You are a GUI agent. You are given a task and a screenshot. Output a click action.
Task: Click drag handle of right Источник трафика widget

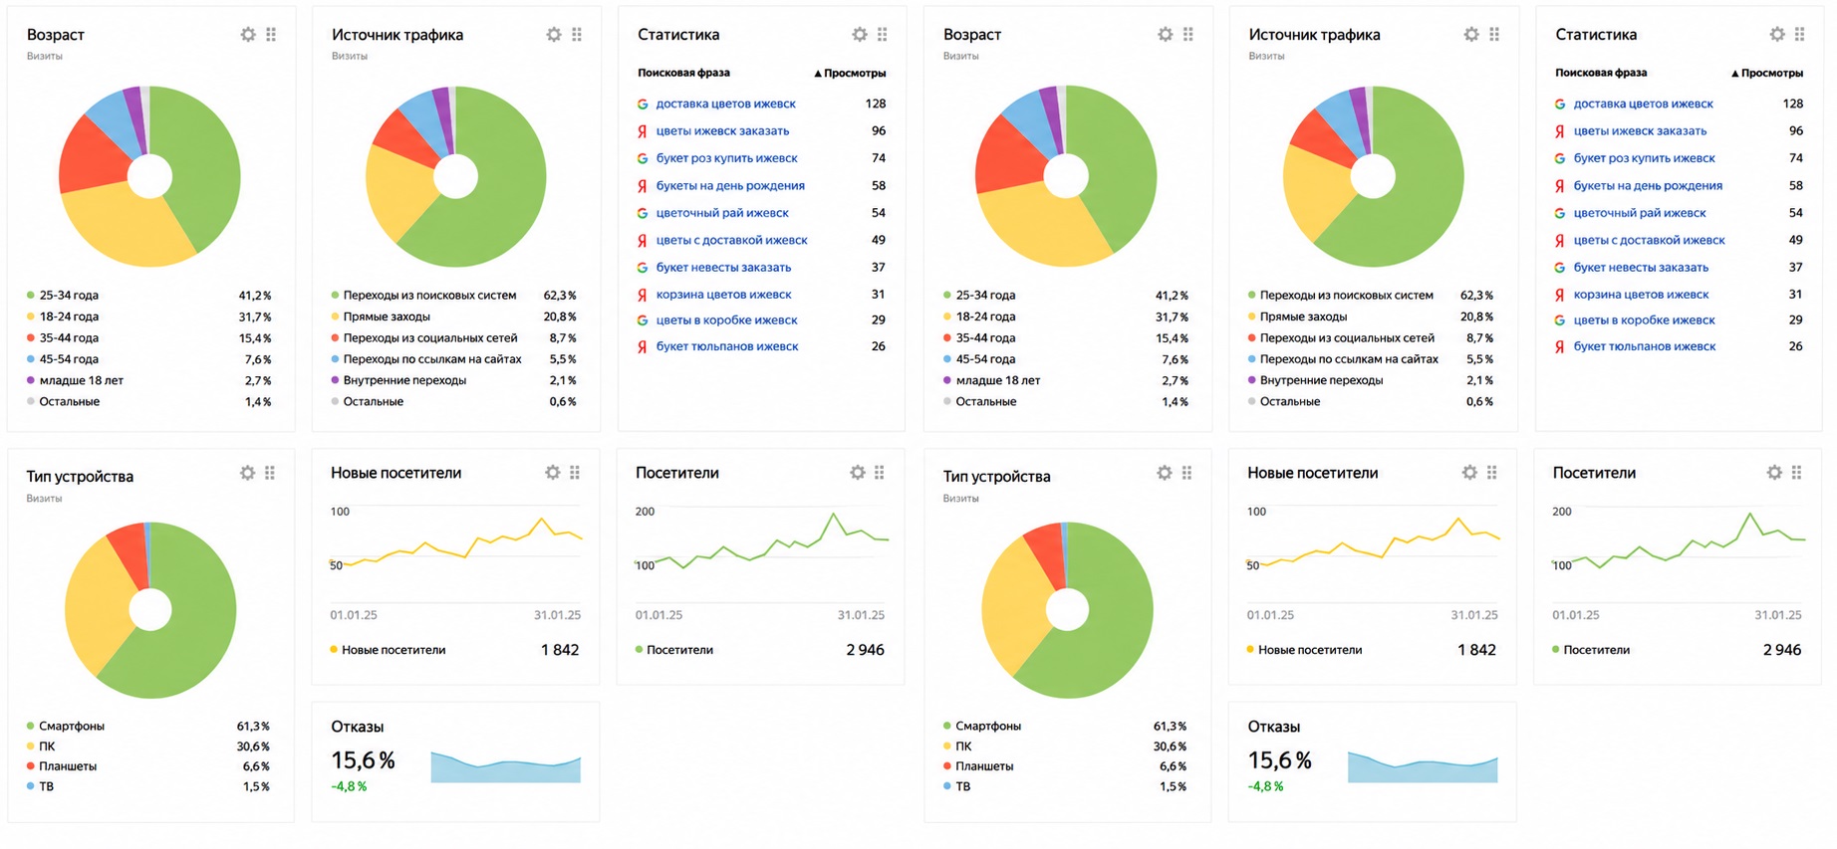[1494, 35]
